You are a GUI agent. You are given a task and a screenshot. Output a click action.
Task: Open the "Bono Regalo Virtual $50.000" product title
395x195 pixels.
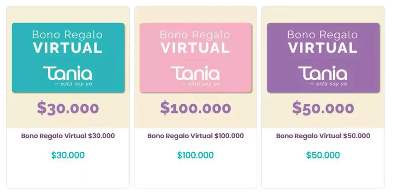pyautogui.click(x=323, y=136)
